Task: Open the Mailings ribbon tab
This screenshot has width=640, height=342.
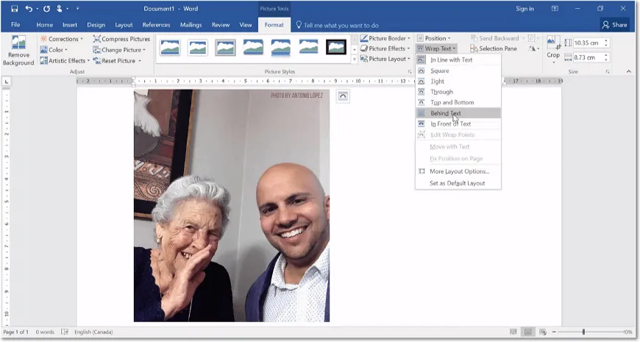Action: click(191, 24)
